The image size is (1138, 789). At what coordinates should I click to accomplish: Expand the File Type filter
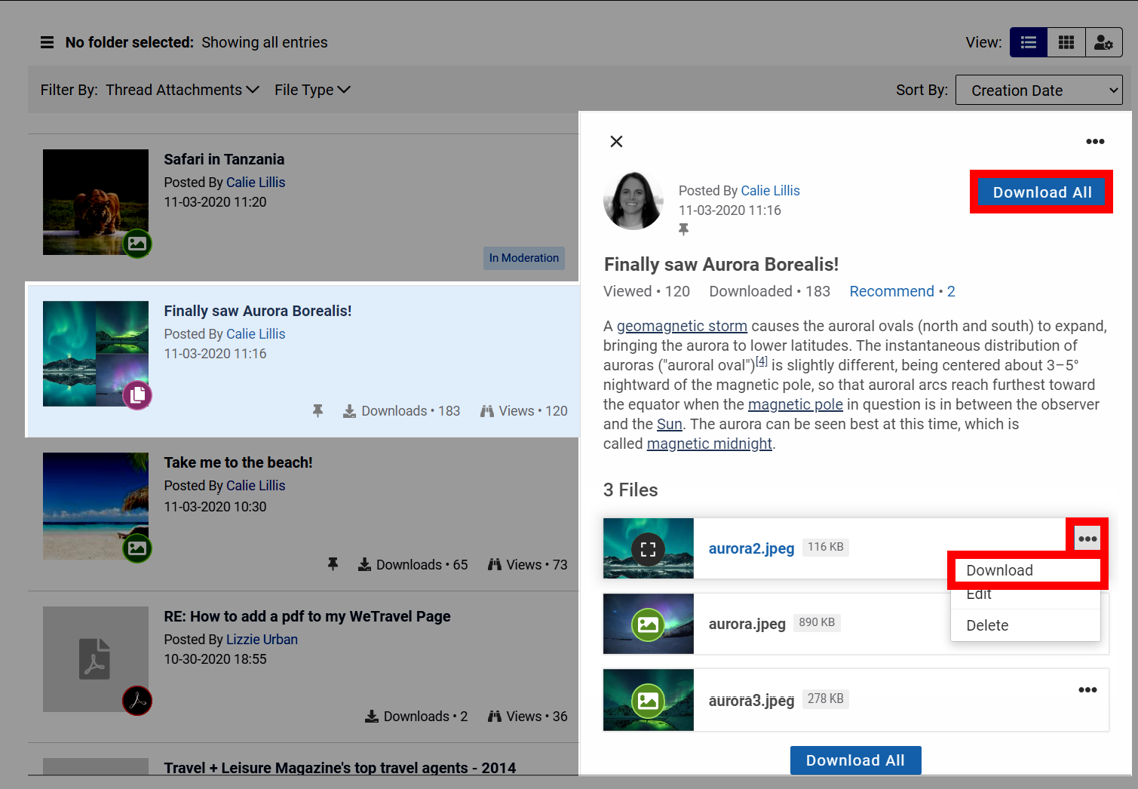click(x=312, y=90)
